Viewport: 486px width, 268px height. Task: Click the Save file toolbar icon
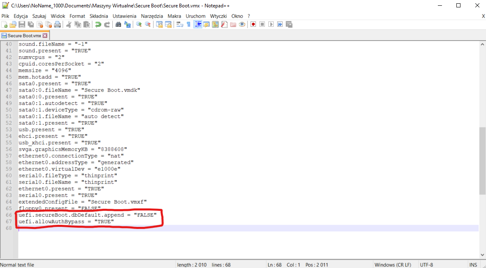(x=22, y=25)
